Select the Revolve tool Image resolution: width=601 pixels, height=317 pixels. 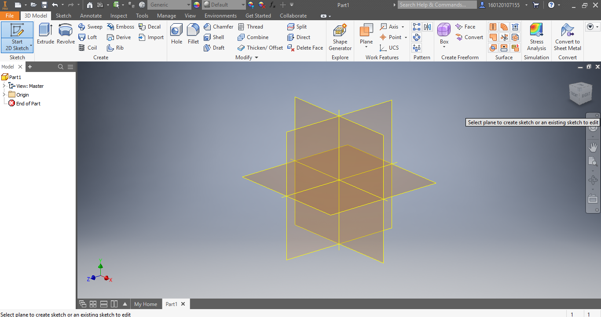click(66, 34)
